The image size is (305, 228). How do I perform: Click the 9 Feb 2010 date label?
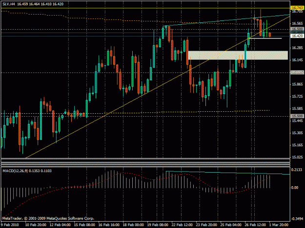point(10,225)
